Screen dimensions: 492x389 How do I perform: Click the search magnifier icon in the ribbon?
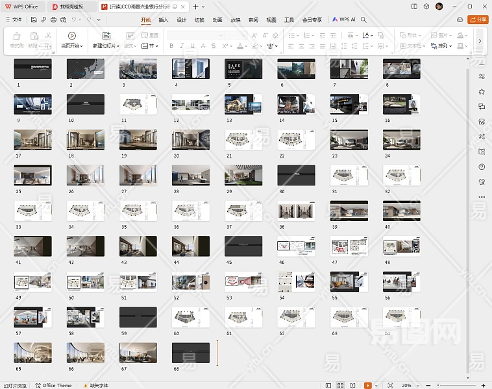point(363,19)
